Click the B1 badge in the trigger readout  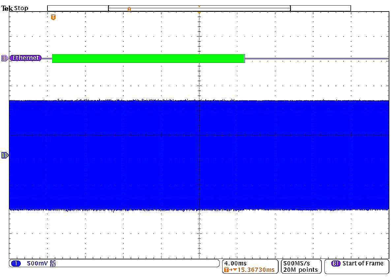pyautogui.click(x=336, y=263)
